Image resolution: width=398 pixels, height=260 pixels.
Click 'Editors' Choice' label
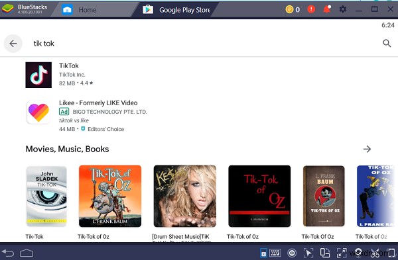click(106, 129)
